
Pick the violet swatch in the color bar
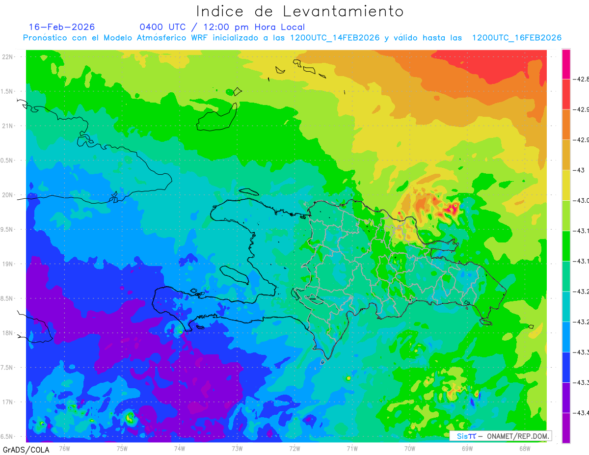tap(566, 398)
